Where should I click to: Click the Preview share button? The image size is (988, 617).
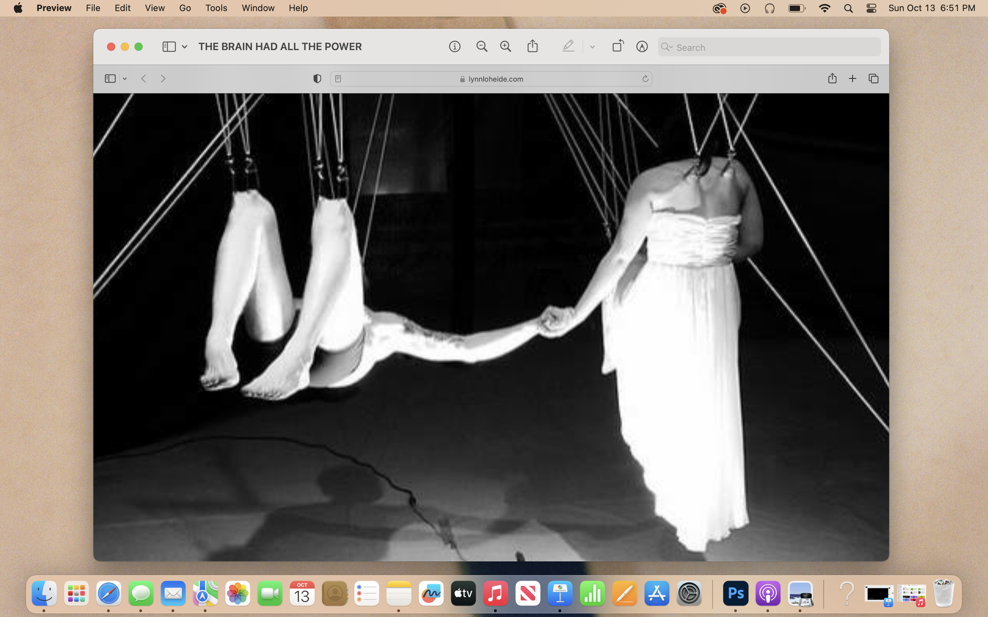coord(533,46)
